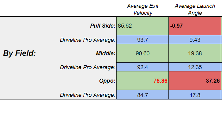Click the Oppo: row label
The height and width of the screenshot is (117, 222).
coord(107,81)
